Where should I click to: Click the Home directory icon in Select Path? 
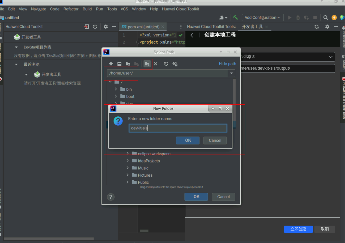pos(111,64)
